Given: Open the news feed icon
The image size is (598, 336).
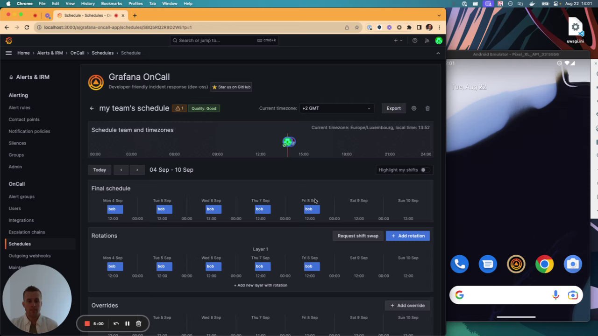Looking at the screenshot, I should (x=427, y=41).
